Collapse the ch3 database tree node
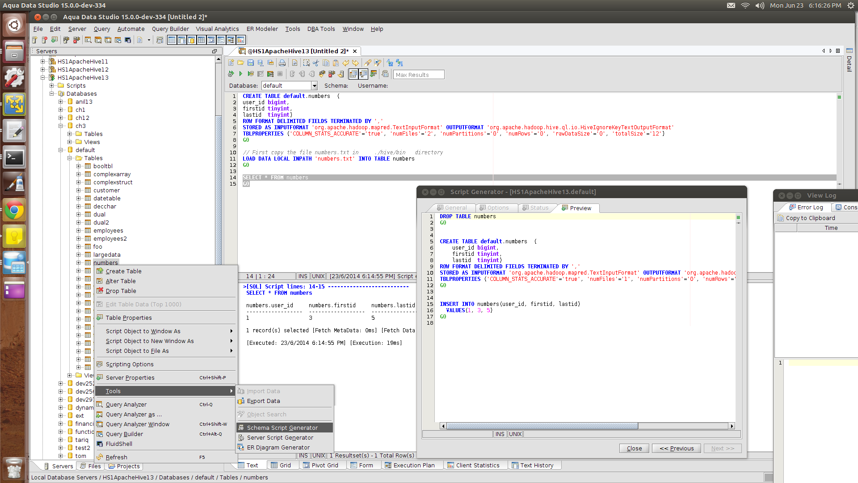The height and width of the screenshot is (483, 858). click(61, 126)
